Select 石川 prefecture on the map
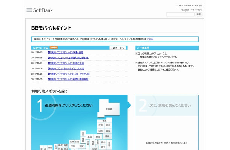230x150 pixels. (83, 133)
